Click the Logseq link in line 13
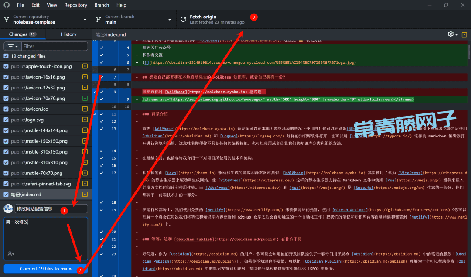This screenshot has height=277, width=471. [229, 136]
